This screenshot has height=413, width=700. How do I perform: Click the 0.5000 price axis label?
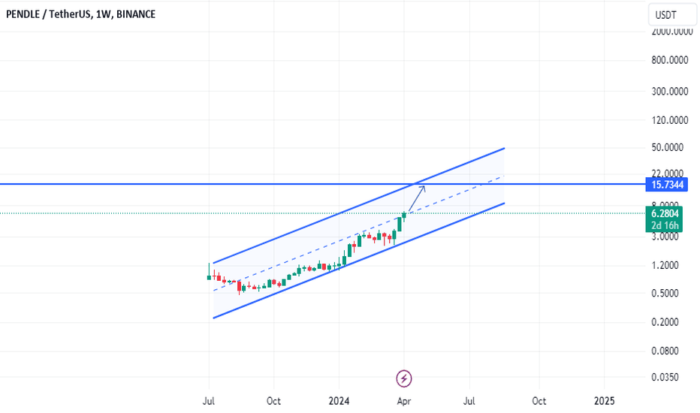click(x=665, y=294)
